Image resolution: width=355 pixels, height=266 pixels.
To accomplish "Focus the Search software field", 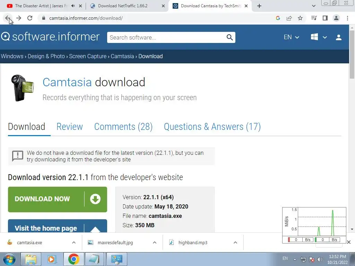I will pyautogui.click(x=167, y=37).
